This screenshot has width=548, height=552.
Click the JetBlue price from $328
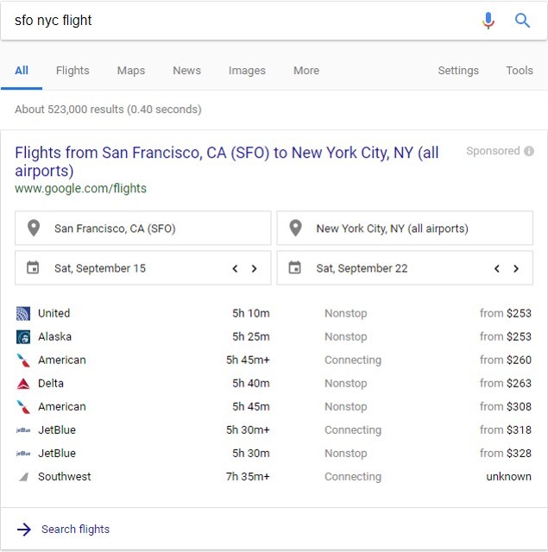point(506,454)
